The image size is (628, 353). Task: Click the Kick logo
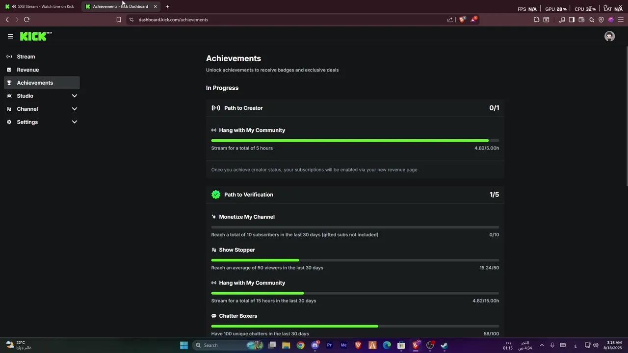click(x=35, y=36)
